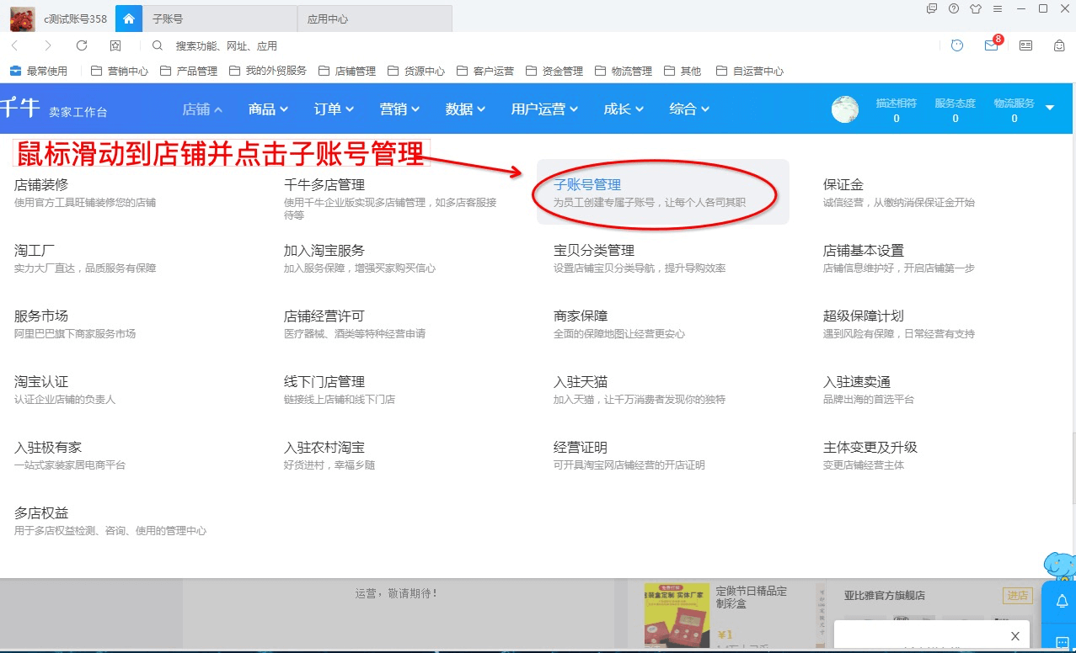Open the Wangwang smiley face icon
This screenshot has width=1076, height=653.
tap(957, 45)
